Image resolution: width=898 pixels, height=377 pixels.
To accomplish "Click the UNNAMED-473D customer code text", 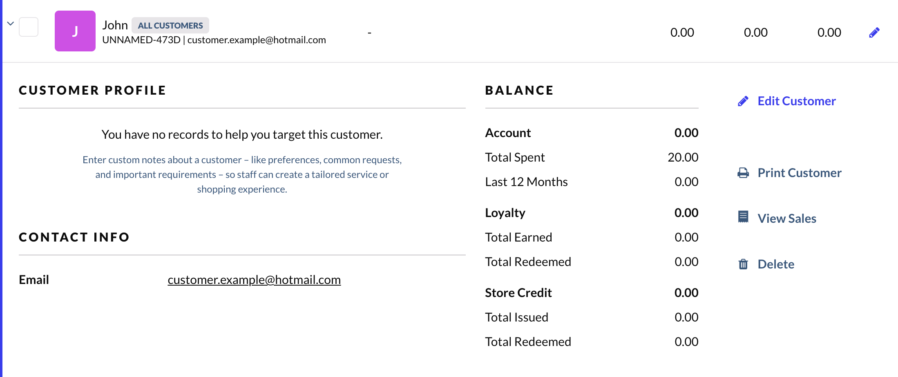I will [141, 40].
